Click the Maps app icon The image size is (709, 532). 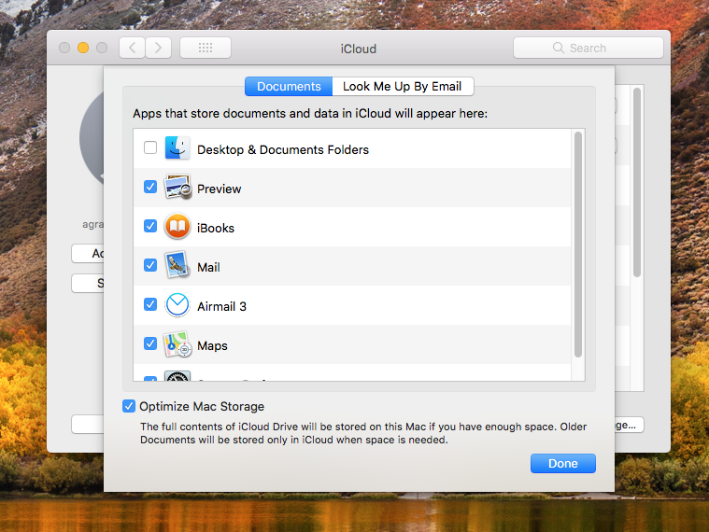(x=177, y=344)
